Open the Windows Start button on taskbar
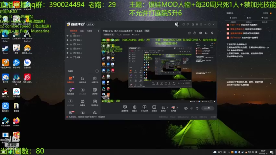Viewport: 276px width, 155px height. click(x=3, y=152)
